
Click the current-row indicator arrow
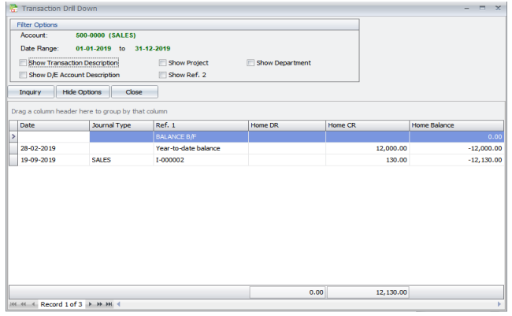point(13,136)
